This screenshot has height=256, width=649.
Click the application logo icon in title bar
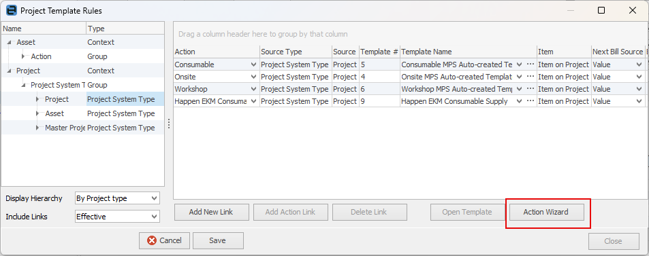coord(12,10)
